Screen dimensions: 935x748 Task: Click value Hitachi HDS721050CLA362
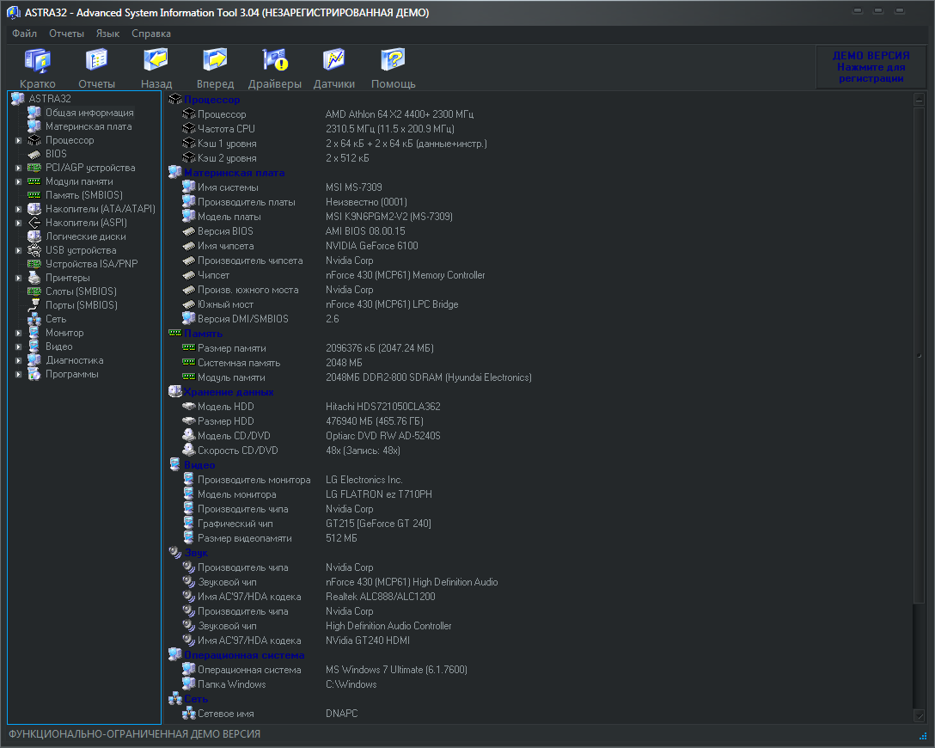[x=382, y=406]
